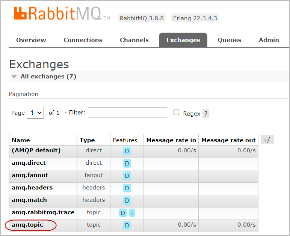Viewport: 290px width, 236px height.
Task: Open the amq.headers exchange link
Action: [x=32, y=188]
